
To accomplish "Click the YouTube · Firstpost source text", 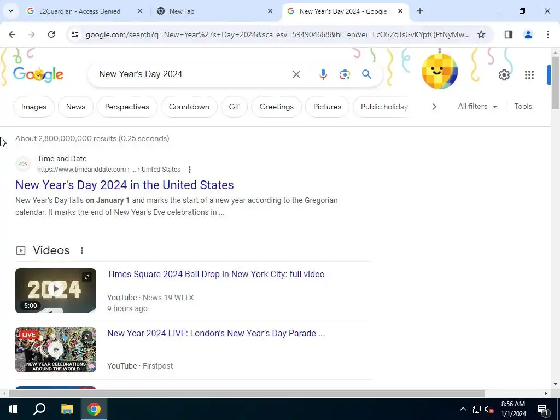I will click(140, 366).
